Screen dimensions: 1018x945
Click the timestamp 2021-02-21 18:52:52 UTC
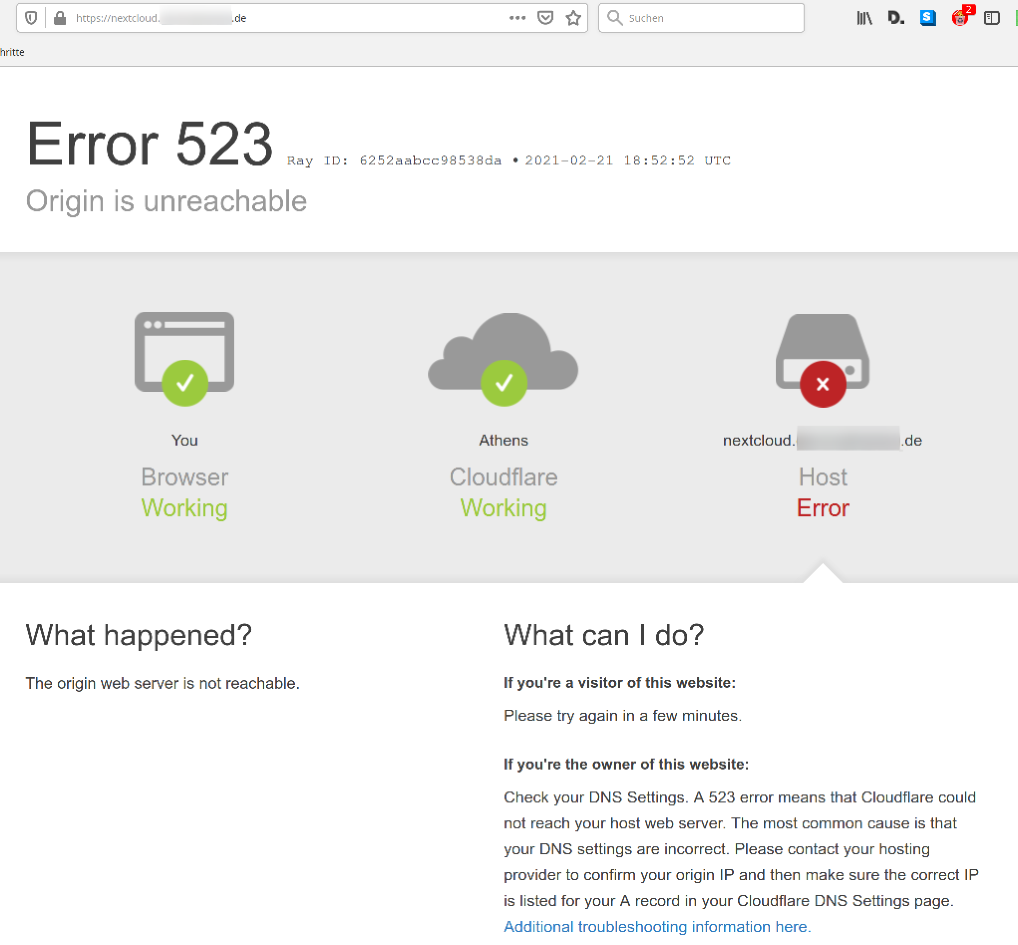(x=628, y=160)
